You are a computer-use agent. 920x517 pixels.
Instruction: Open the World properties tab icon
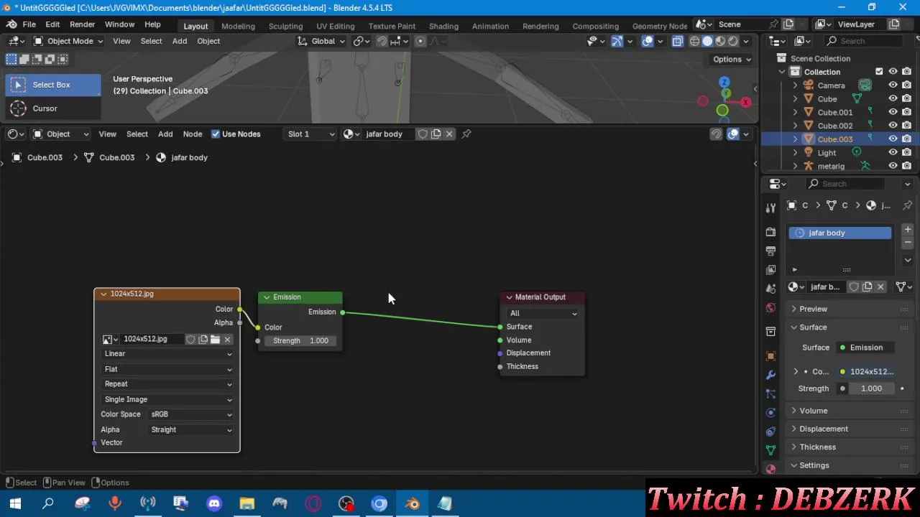tap(770, 307)
